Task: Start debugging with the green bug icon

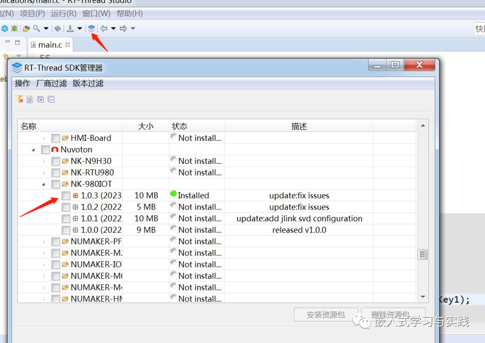Action: click(x=14, y=28)
